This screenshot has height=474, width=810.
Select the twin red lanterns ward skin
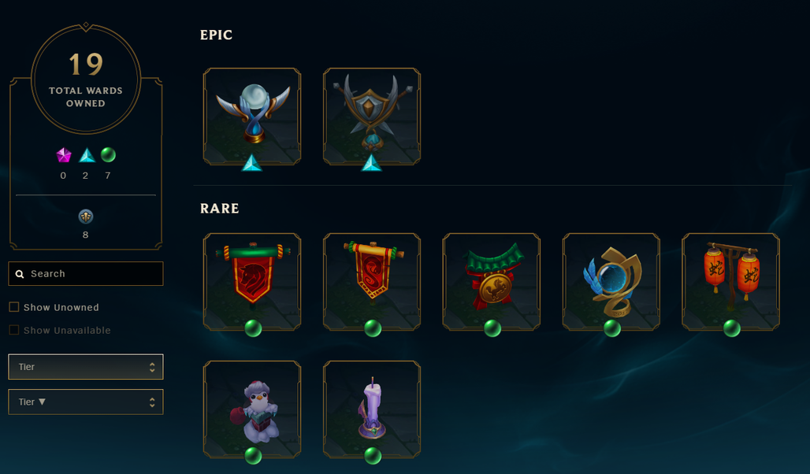(x=731, y=281)
